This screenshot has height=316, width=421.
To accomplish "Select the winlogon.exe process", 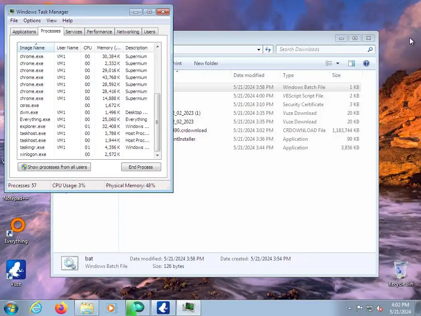I will click(x=86, y=154).
